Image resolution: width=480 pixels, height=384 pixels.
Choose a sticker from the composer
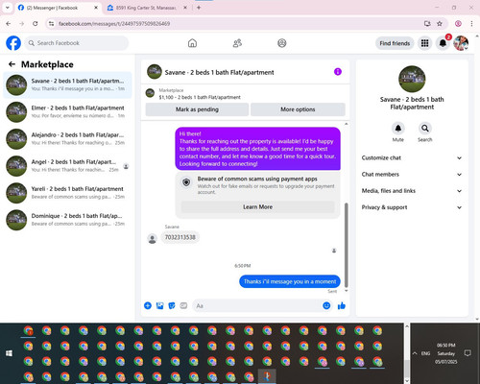click(x=172, y=305)
